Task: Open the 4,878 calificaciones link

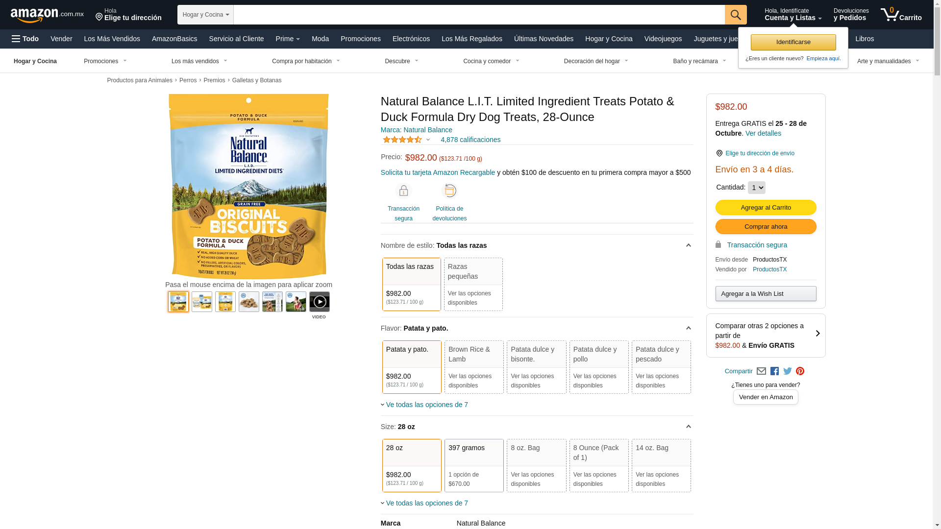Action: (x=470, y=140)
